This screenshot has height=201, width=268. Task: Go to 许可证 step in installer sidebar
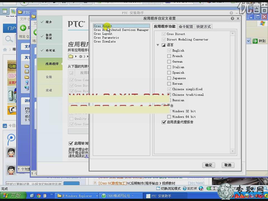(50, 51)
